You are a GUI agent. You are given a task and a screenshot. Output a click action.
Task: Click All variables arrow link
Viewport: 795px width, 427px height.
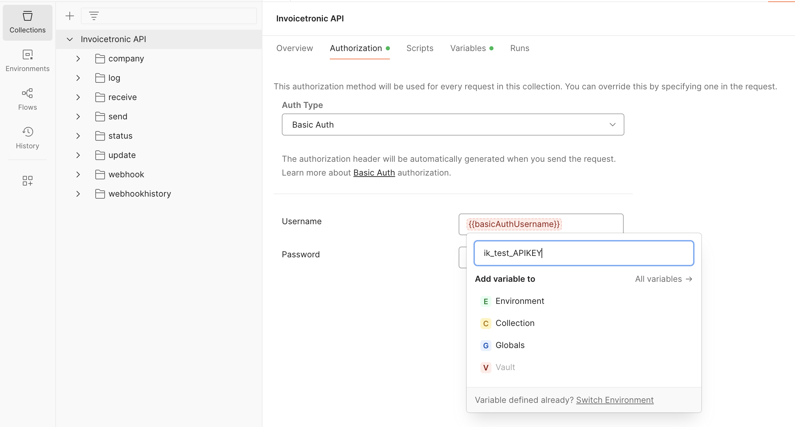pyautogui.click(x=663, y=279)
